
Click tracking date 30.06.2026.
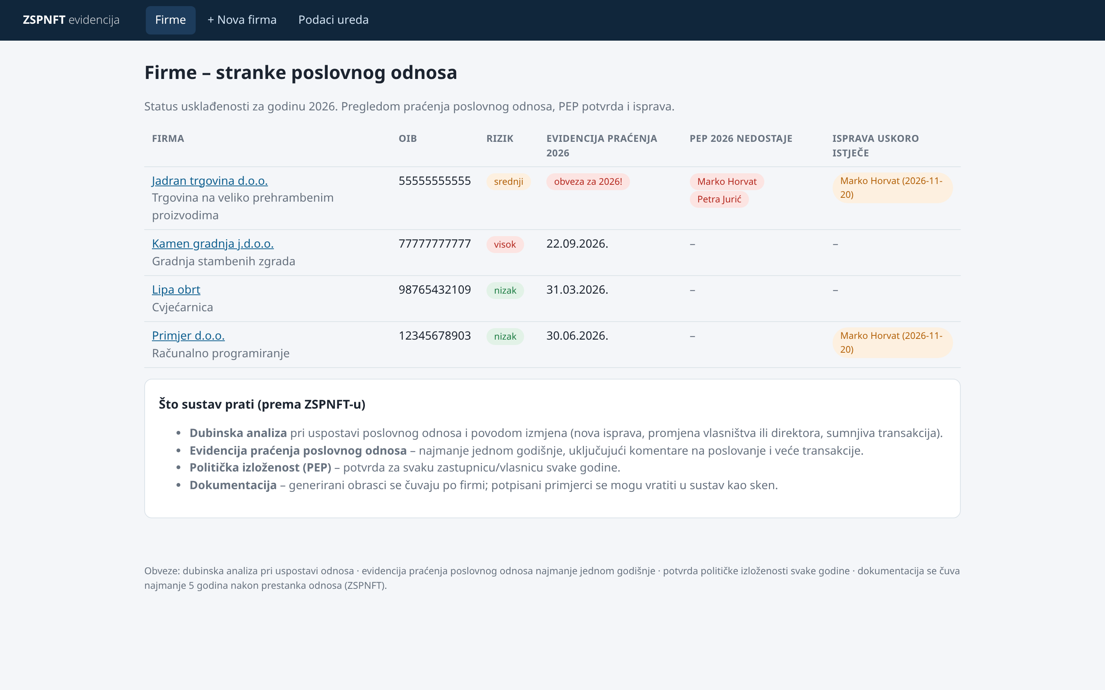[x=577, y=336]
